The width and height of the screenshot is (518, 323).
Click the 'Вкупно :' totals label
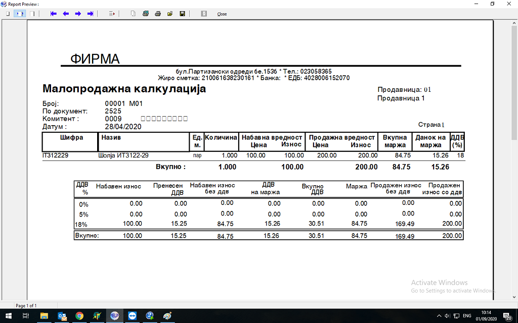pos(171,167)
